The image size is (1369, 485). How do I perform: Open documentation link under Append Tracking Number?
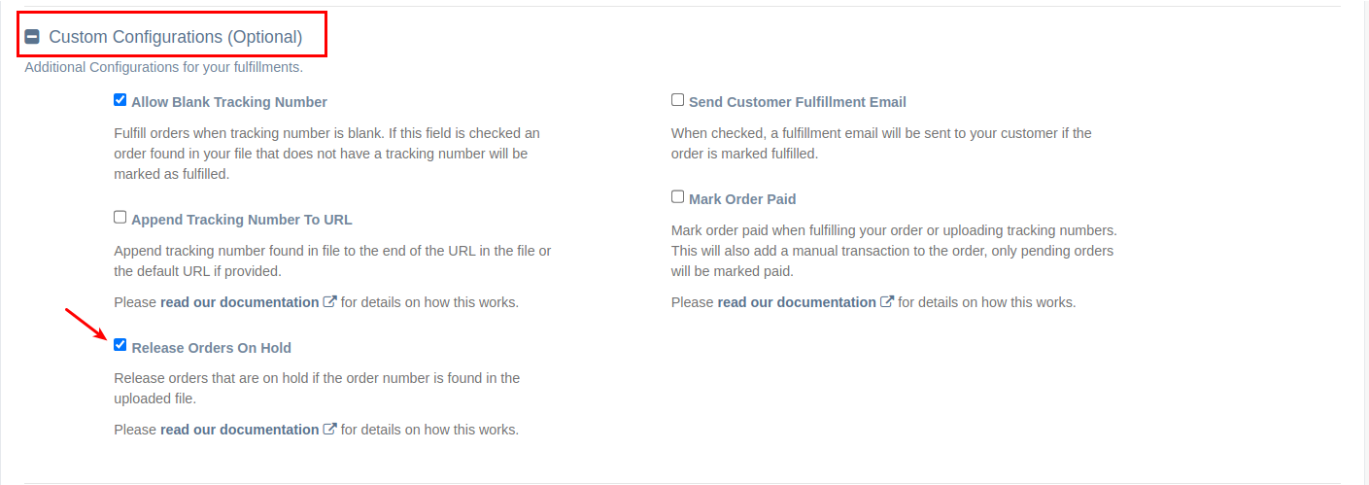[x=240, y=302]
